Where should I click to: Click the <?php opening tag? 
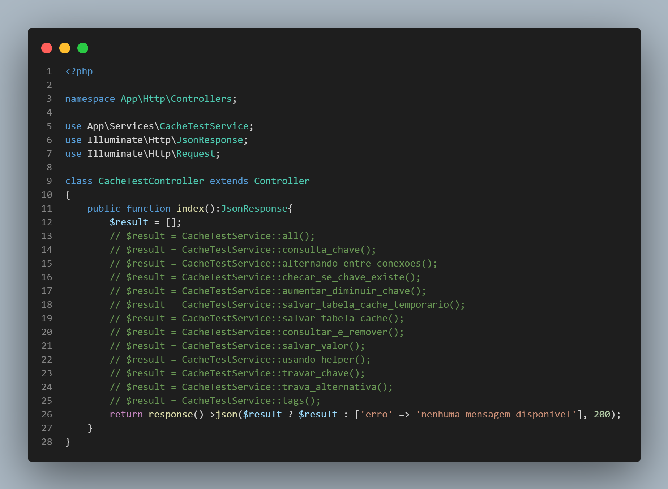point(79,72)
